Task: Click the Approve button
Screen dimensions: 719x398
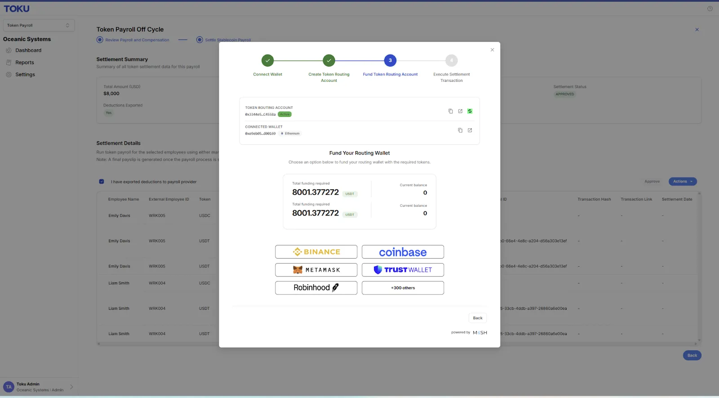Action: click(652, 182)
